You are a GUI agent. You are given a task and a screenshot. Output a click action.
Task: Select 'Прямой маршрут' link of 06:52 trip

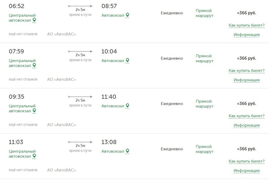point(204,13)
